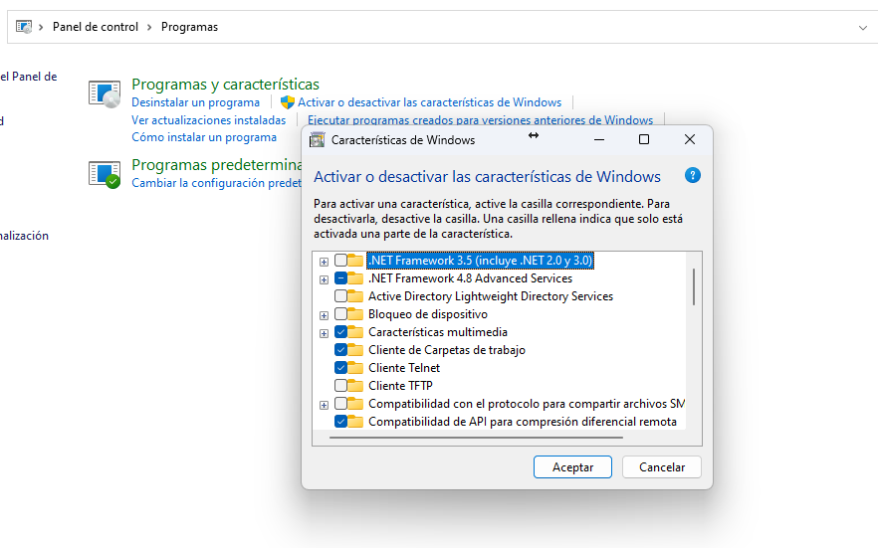878x548 pixels.
Task: Open the Programas y características heading link
Action: tap(225, 84)
